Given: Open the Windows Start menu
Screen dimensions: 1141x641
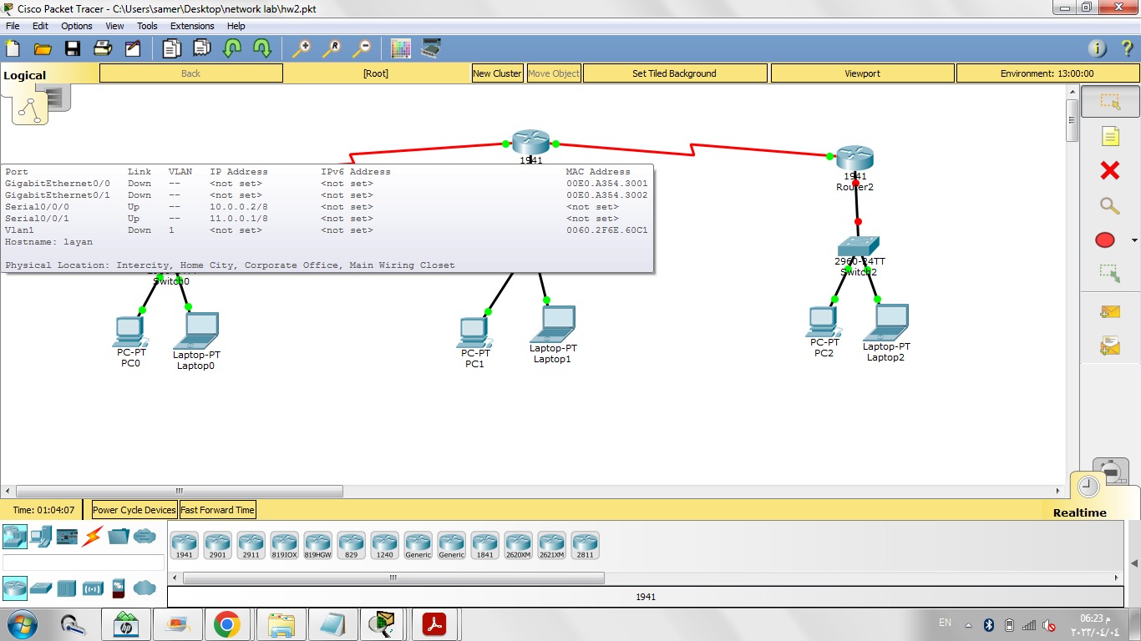Looking at the screenshot, I should [x=21, y=624].
